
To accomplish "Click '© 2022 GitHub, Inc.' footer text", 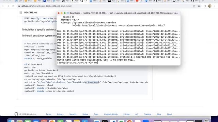I will click(28, 114).
